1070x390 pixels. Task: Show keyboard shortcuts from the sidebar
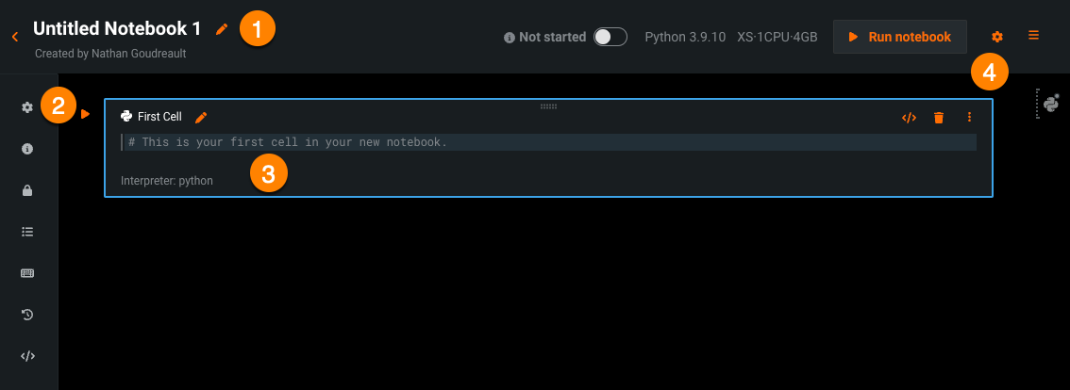(27, 273)
